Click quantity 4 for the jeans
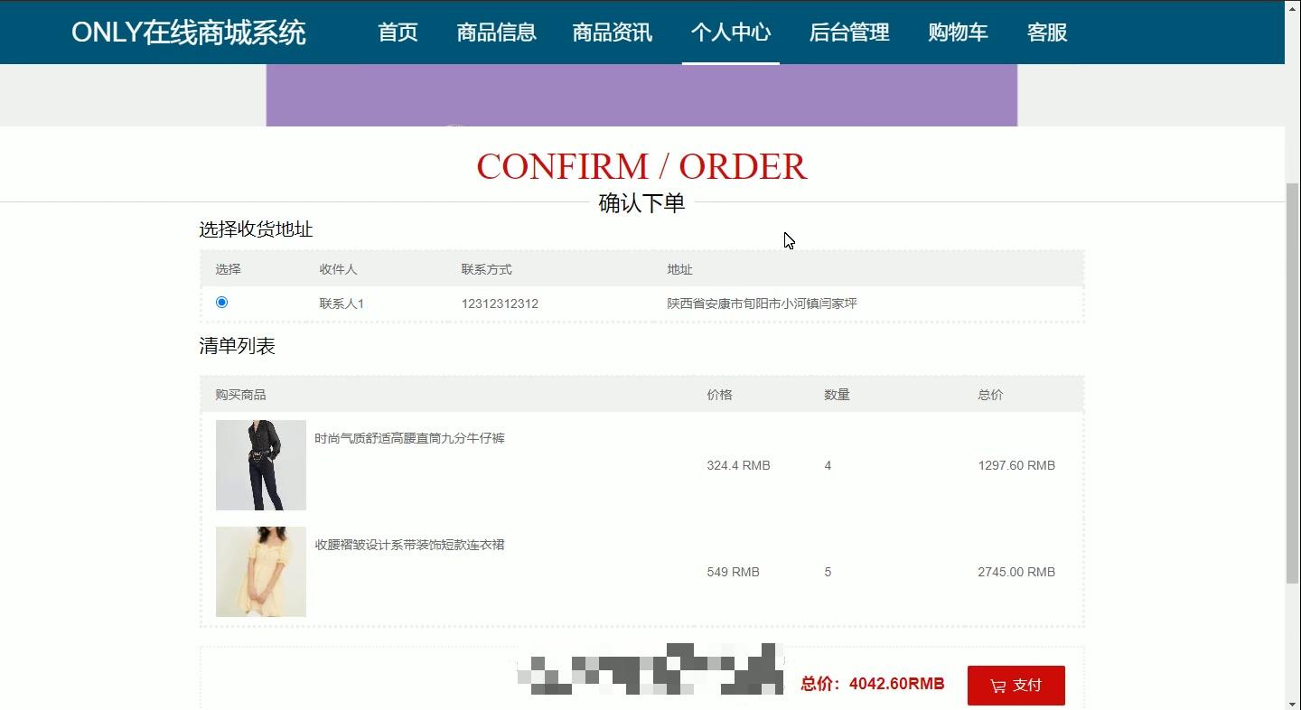Viewport: 1301px width, 710px height. [828, 465]
